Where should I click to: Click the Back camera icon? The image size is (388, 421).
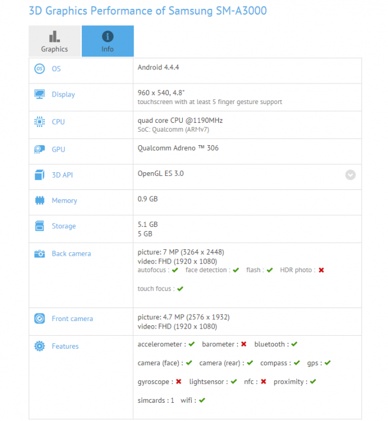(x=39, y=253)
